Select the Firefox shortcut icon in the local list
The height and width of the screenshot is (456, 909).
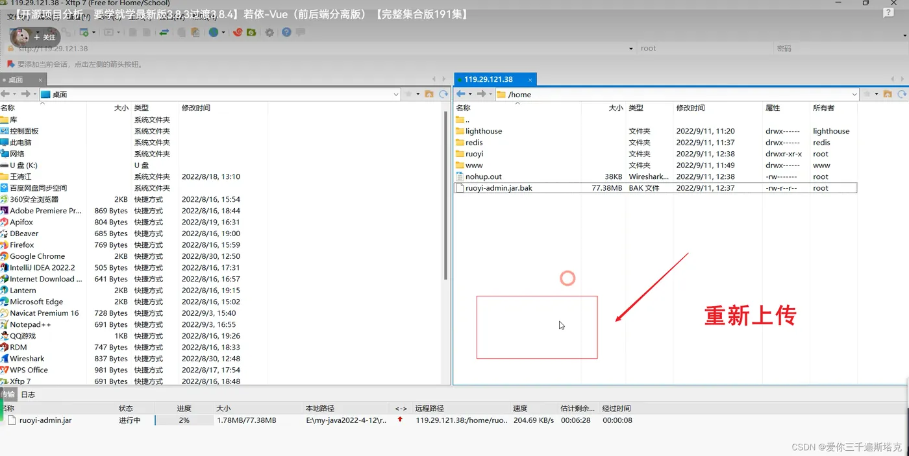5,245
